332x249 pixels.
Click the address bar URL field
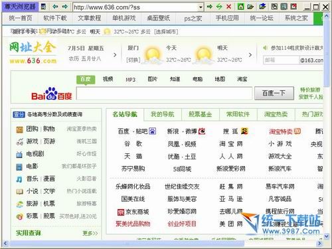pyautogui.click(x=135, y=7)
